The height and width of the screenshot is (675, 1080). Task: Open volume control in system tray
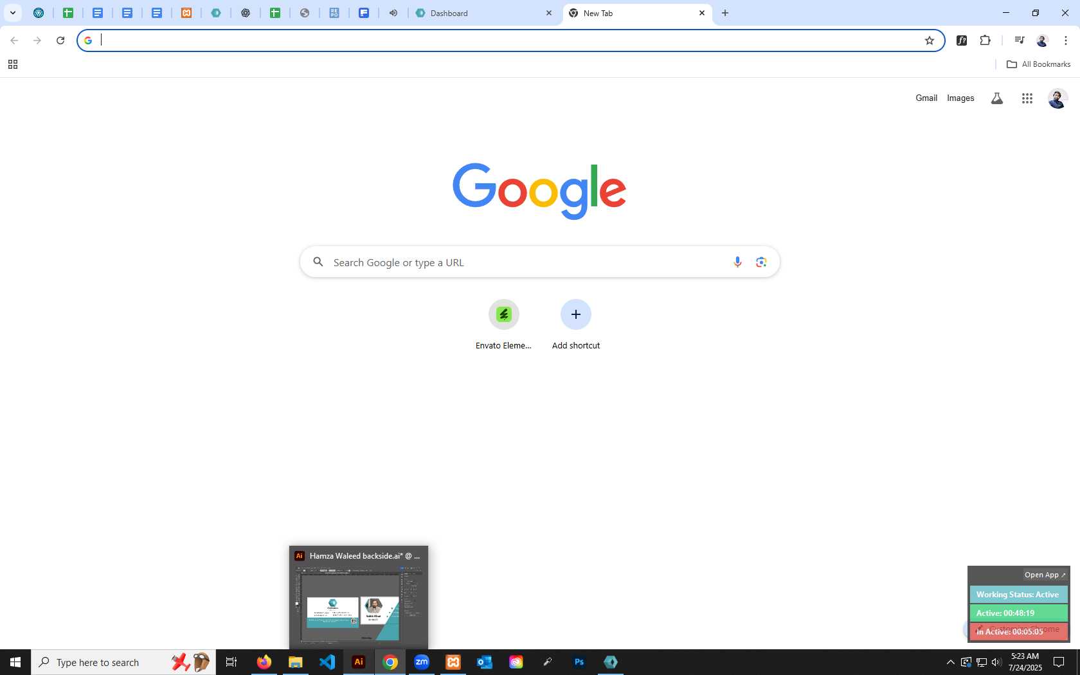(x=996, y=662)
